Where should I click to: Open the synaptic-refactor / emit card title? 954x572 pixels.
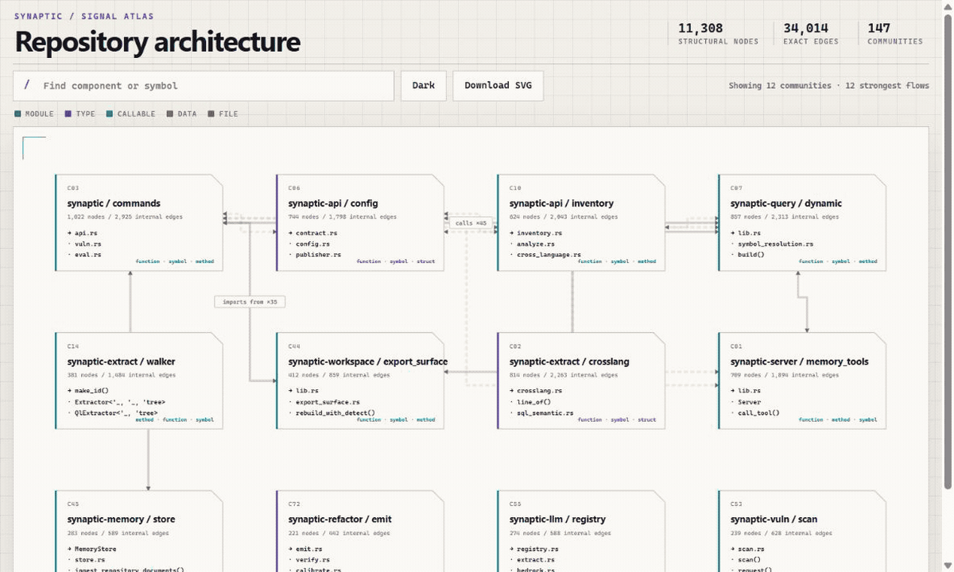[x=340, y=520]
